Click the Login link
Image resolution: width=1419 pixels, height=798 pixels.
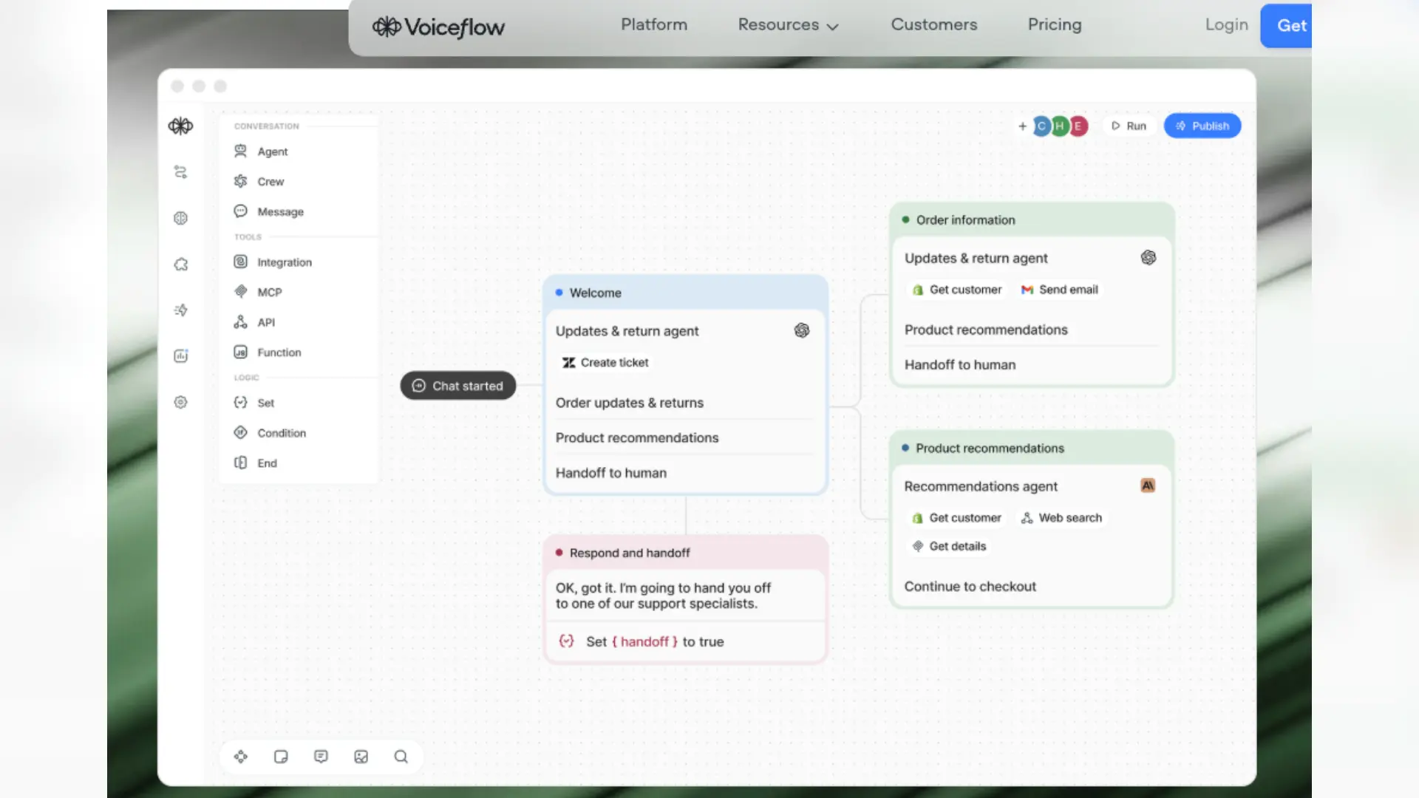coord(1226,25)
